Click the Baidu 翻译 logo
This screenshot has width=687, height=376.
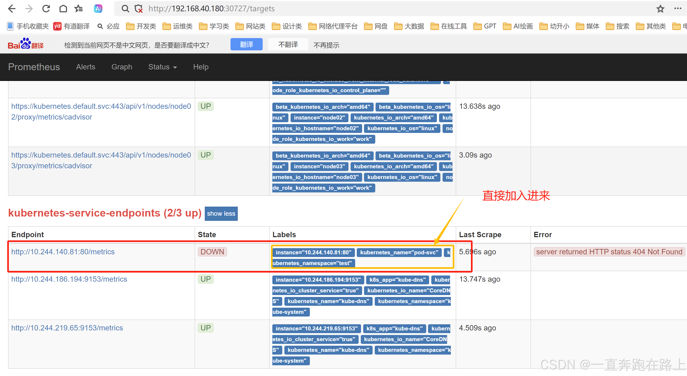26,44
